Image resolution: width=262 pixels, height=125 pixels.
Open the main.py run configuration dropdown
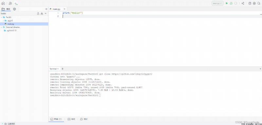click(217, 3)
